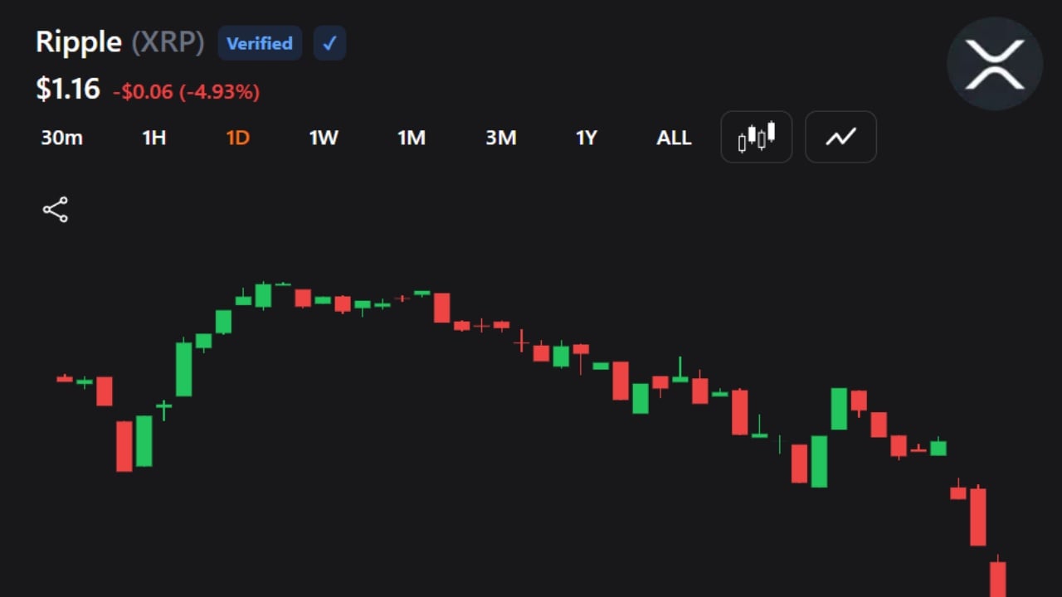Select the 1D timeframe
Viewport: 1062px width, 597px height.
[x=238, y=138]
